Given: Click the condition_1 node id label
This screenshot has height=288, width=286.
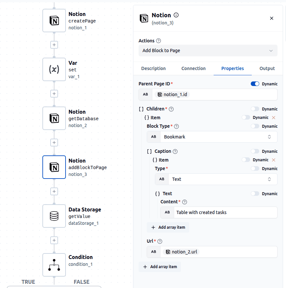Looking at the screenshot, I should pyautogui.click(x=81, y=264).
